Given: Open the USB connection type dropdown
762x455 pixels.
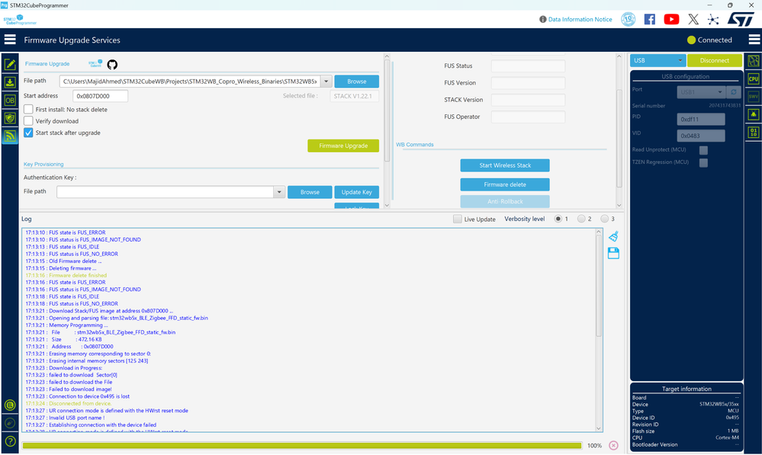Looking at the screenshot, I should 658,61.
